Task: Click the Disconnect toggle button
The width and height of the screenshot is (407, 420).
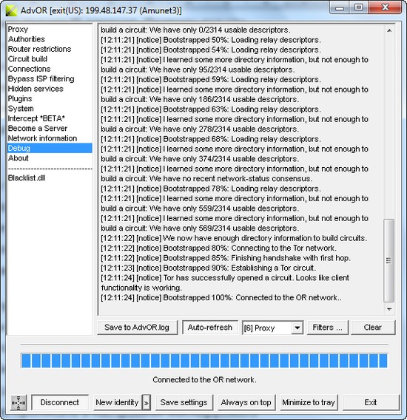Action: pyautogui.click(x=60, y=402)
